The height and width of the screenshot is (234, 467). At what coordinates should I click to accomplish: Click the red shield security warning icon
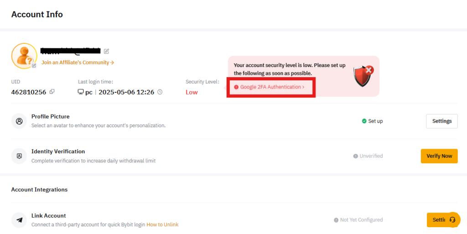pyautogui.click(x=363, y=76)
